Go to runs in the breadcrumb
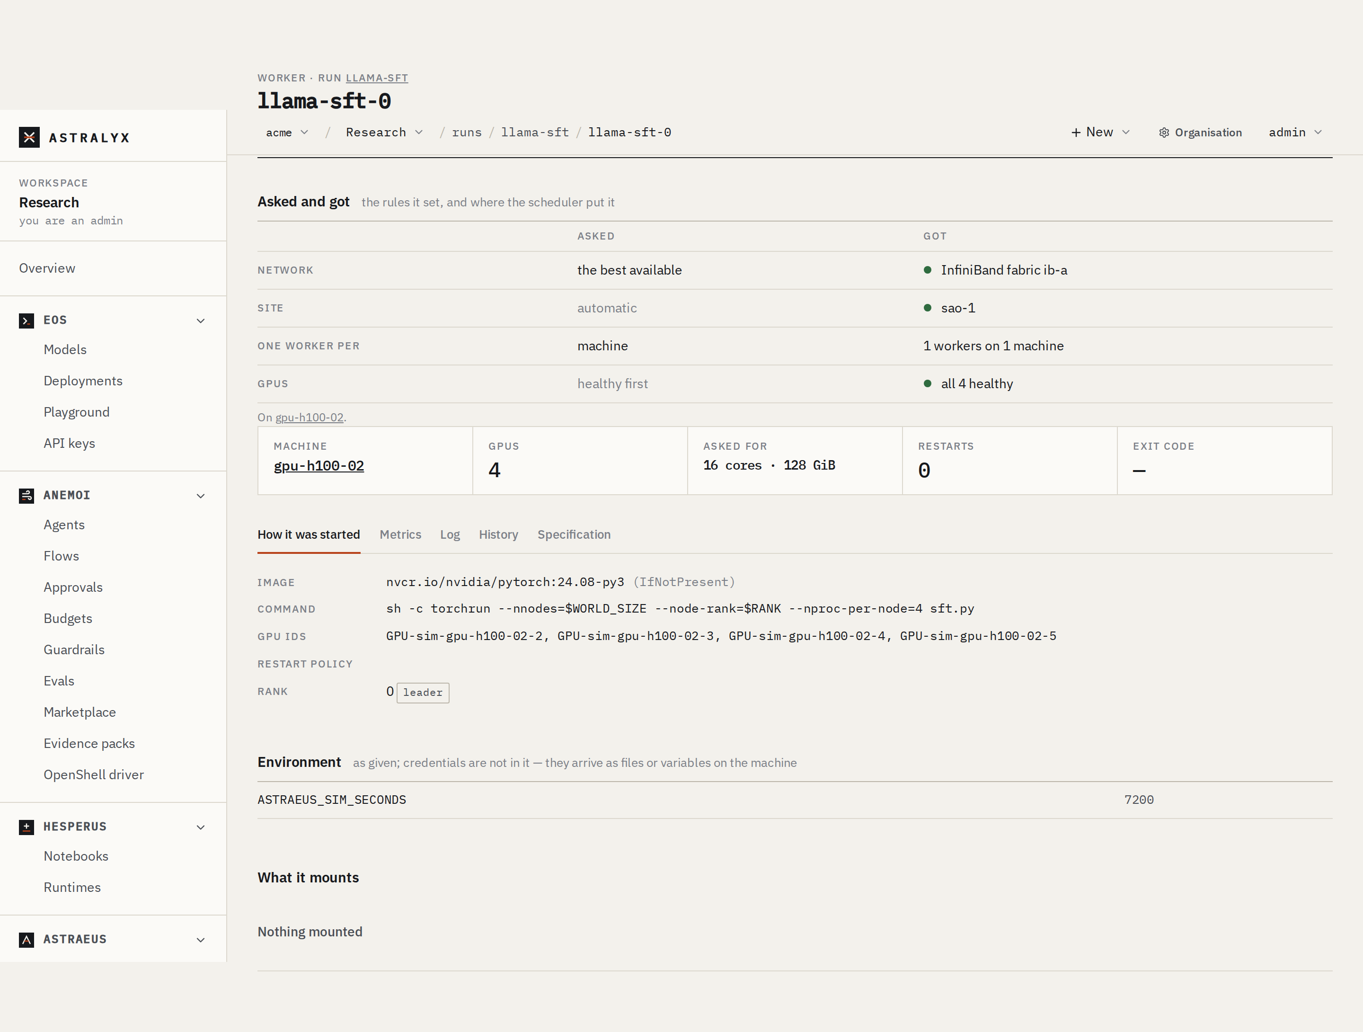 coord(467,133)
